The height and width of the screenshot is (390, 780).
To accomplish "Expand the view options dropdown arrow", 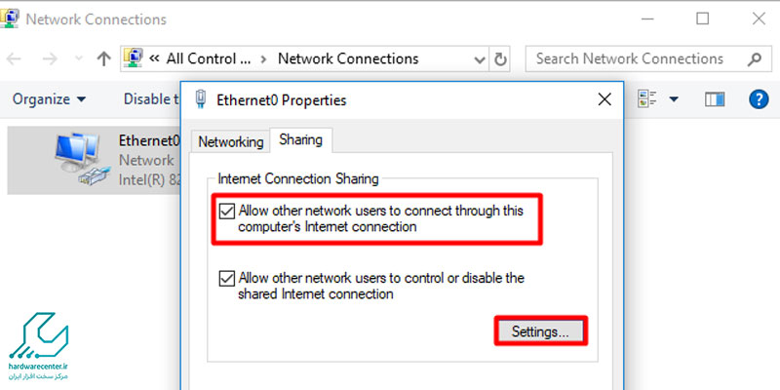I will point(674,99).
